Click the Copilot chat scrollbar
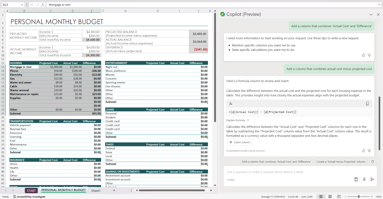The width and height of the screenshot is (383, 199). [x=379, y=123]
